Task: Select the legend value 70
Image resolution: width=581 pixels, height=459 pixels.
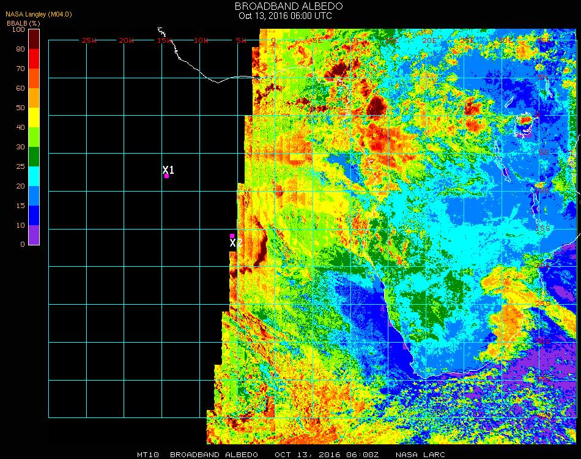Action: (x=20, y=69)
